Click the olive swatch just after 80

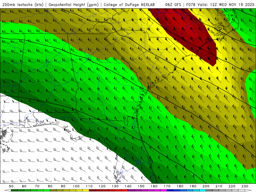(53, 190)
